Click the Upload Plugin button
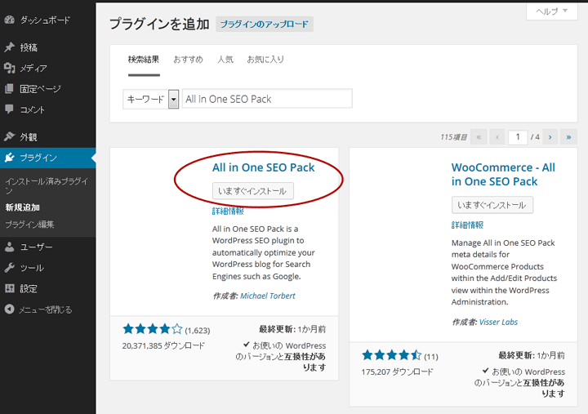This screenshot has width=588, height=414. click(x=265, y=24)
